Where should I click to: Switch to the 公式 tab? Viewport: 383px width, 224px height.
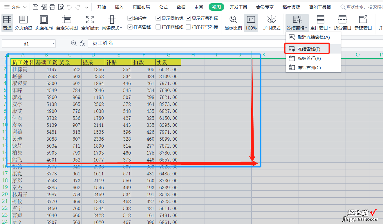point(163,7)
